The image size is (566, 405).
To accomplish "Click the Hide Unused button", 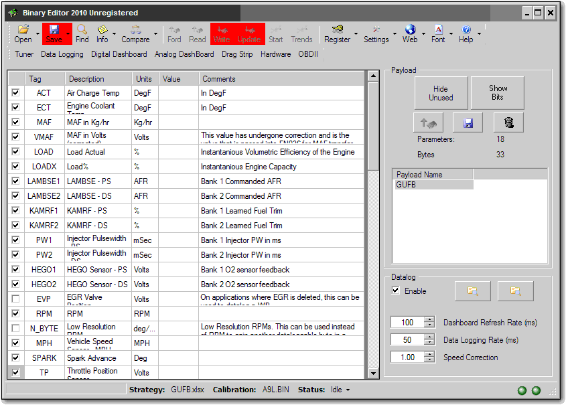I will 441,93.
